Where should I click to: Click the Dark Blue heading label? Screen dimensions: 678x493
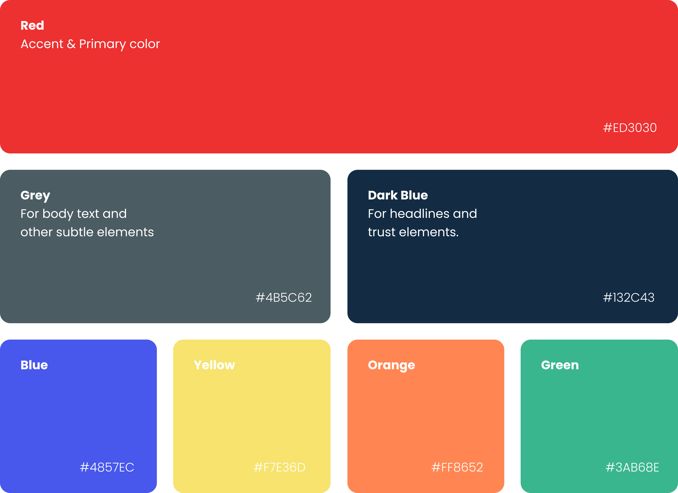(398, 195)
